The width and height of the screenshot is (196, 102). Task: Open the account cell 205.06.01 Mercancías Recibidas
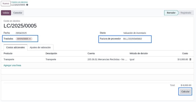(x=107, y=59)
